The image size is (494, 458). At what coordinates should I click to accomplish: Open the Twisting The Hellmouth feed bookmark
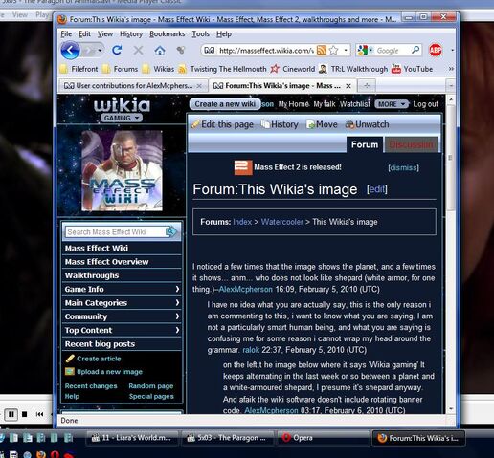(x=222, y=69)
